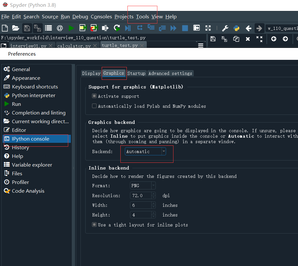Image resolution: width=298 pixels, height=266 pixels.
Task: Close the interview01.py tab
Action: (50, 46)
